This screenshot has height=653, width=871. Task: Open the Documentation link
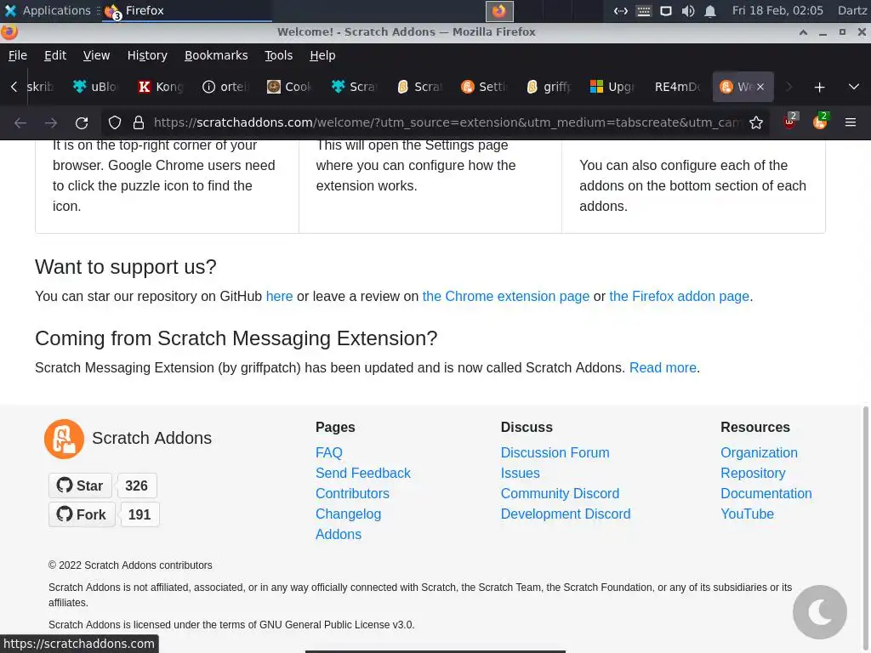pos(766,494)
